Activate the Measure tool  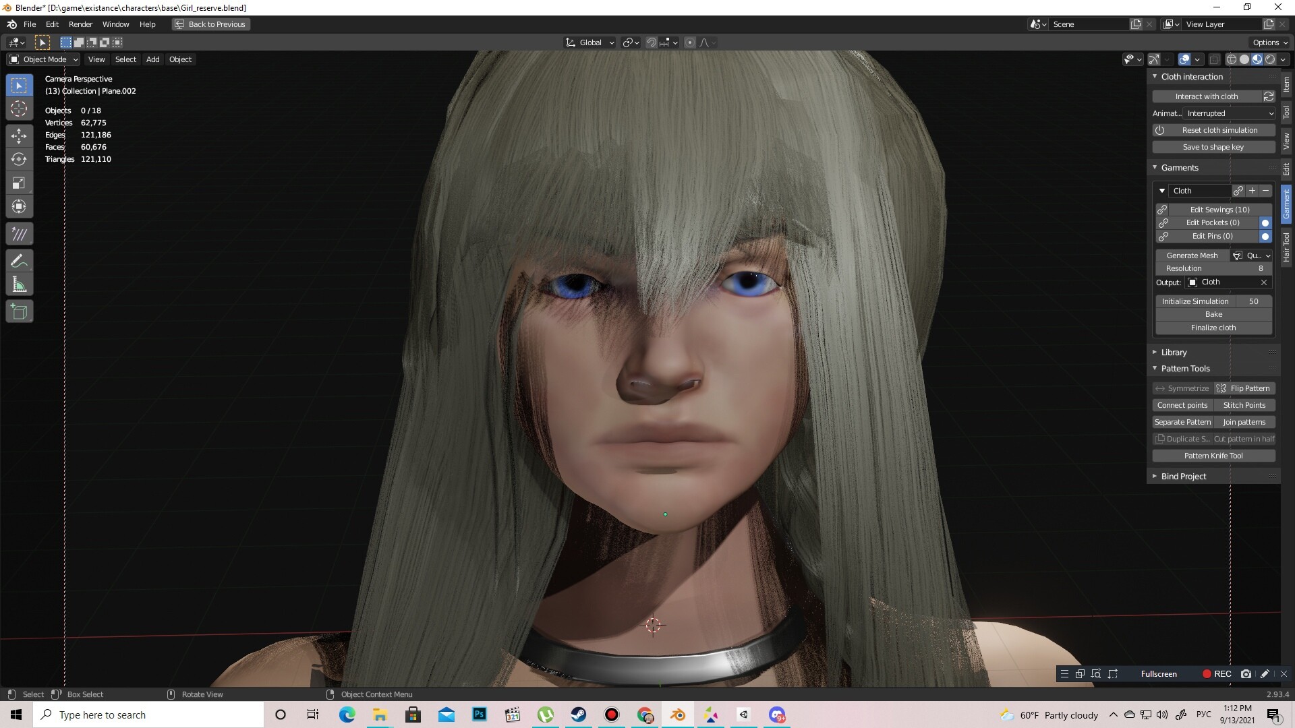[19, 283]
